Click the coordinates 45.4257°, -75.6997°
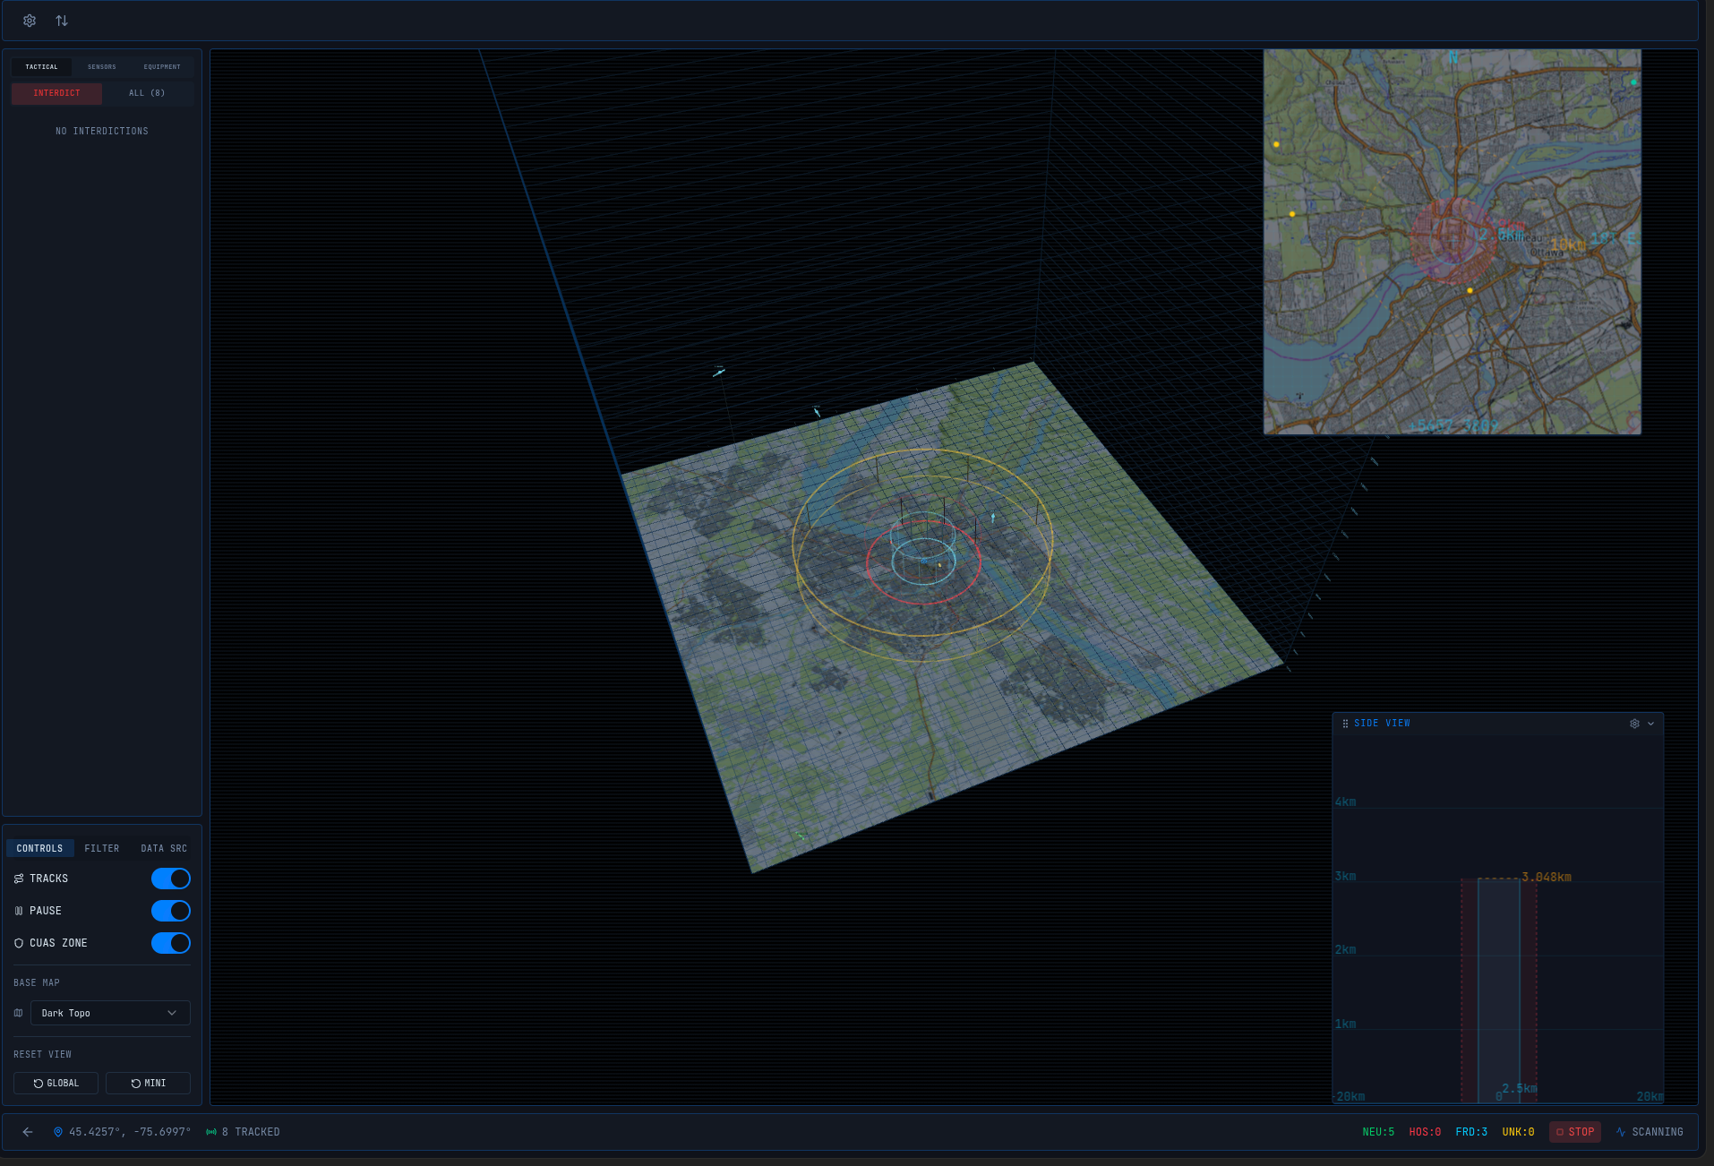 130,1132
